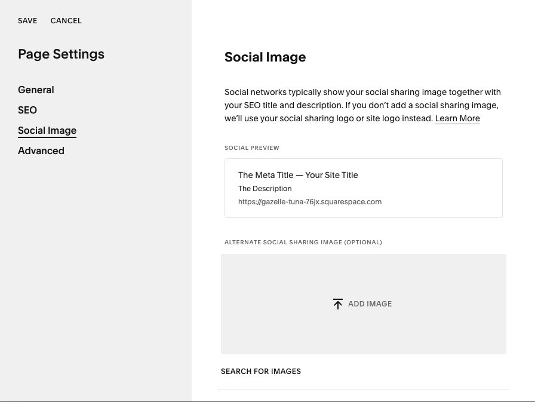This screenshot has height=402, width=535.
Task: Click 'The Description' preview text
Action: coord(265,189)
